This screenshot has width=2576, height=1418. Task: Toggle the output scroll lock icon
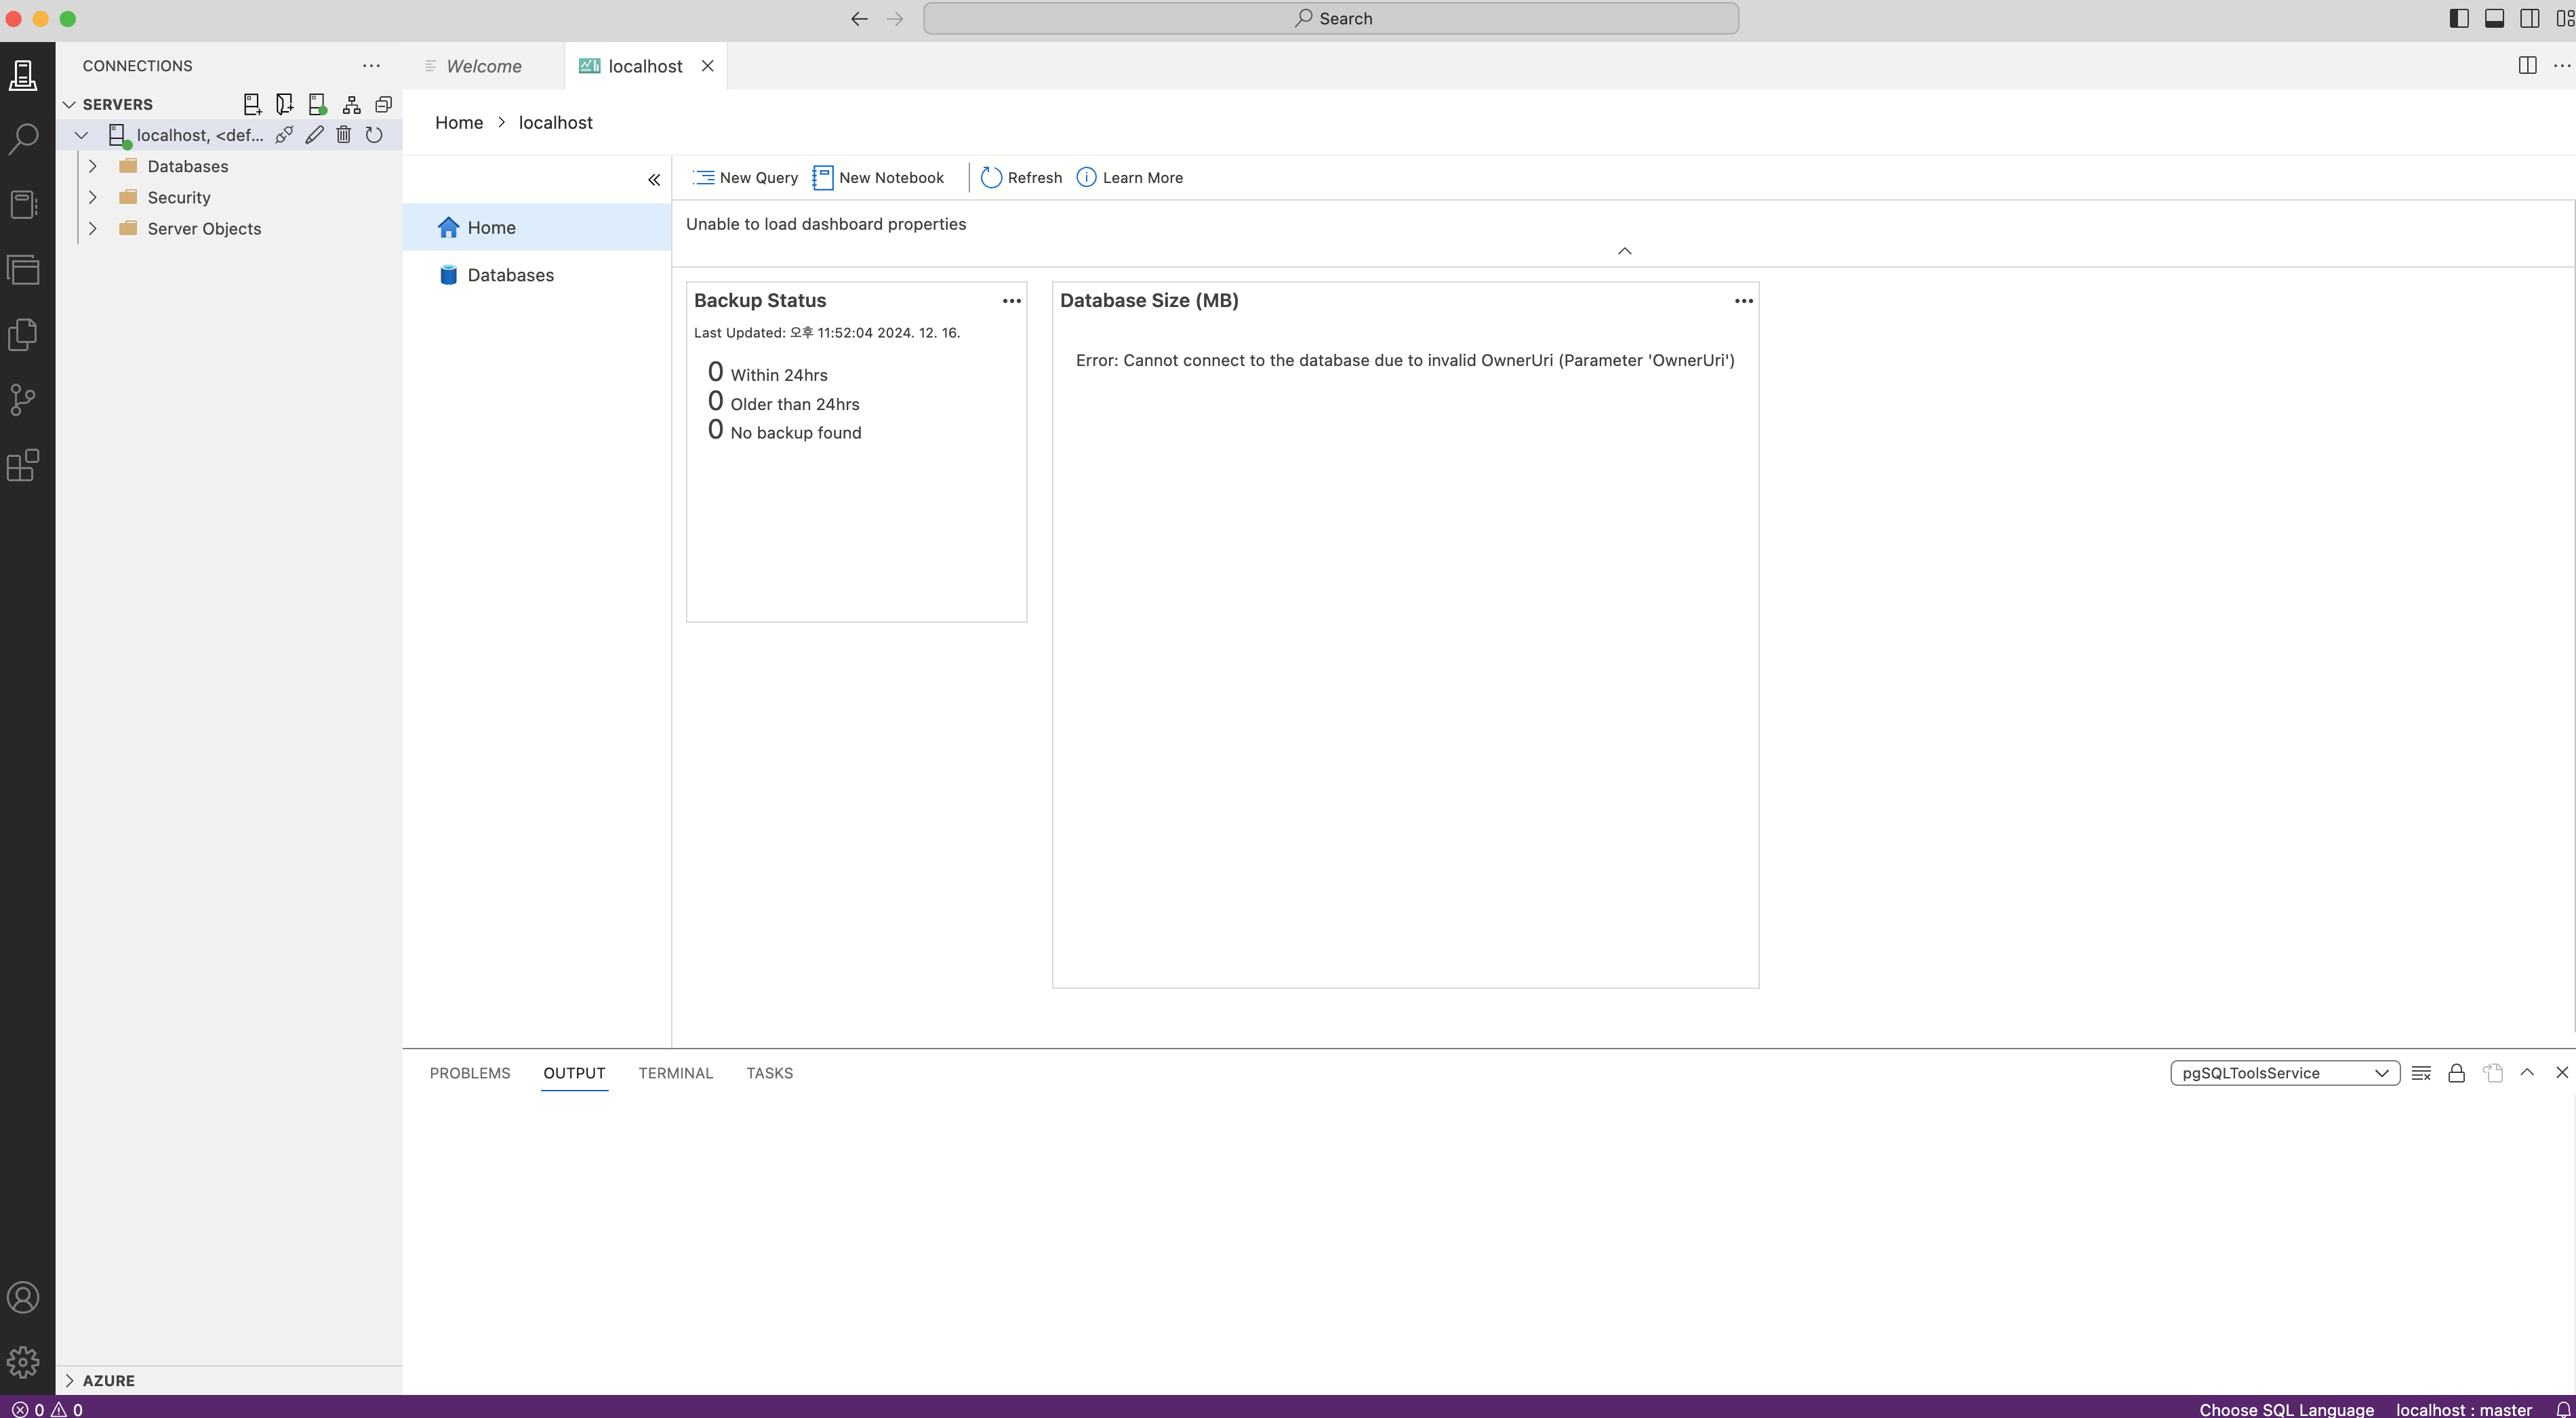2456,1073
